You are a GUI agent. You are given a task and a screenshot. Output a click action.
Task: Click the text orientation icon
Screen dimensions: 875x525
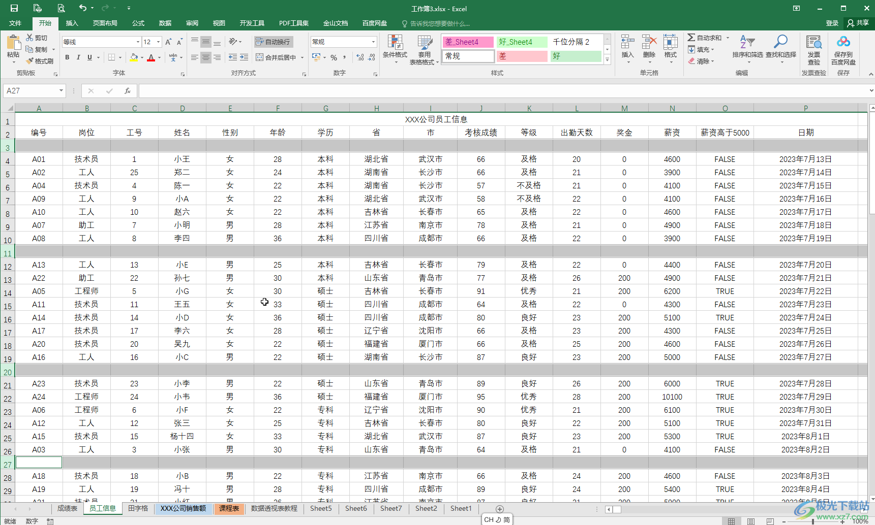(233, 42)
